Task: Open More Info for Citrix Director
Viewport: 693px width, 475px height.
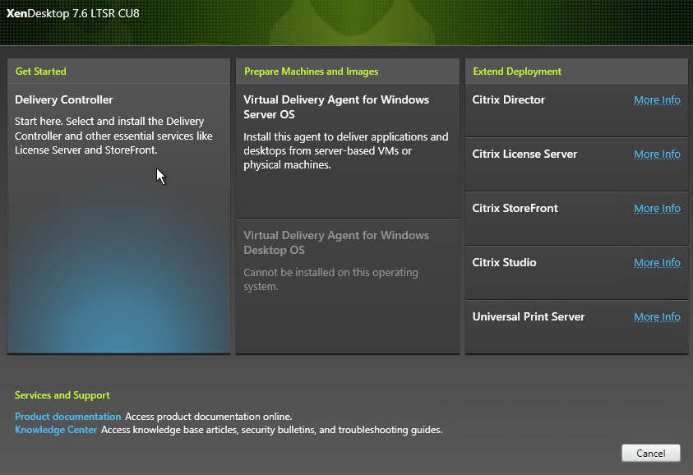Action: click(657, 100)
